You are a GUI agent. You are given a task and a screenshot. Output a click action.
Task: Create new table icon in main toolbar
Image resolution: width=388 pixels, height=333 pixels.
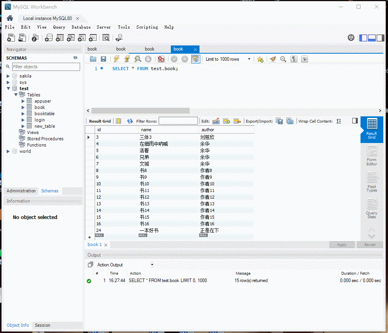pos(60,38)
